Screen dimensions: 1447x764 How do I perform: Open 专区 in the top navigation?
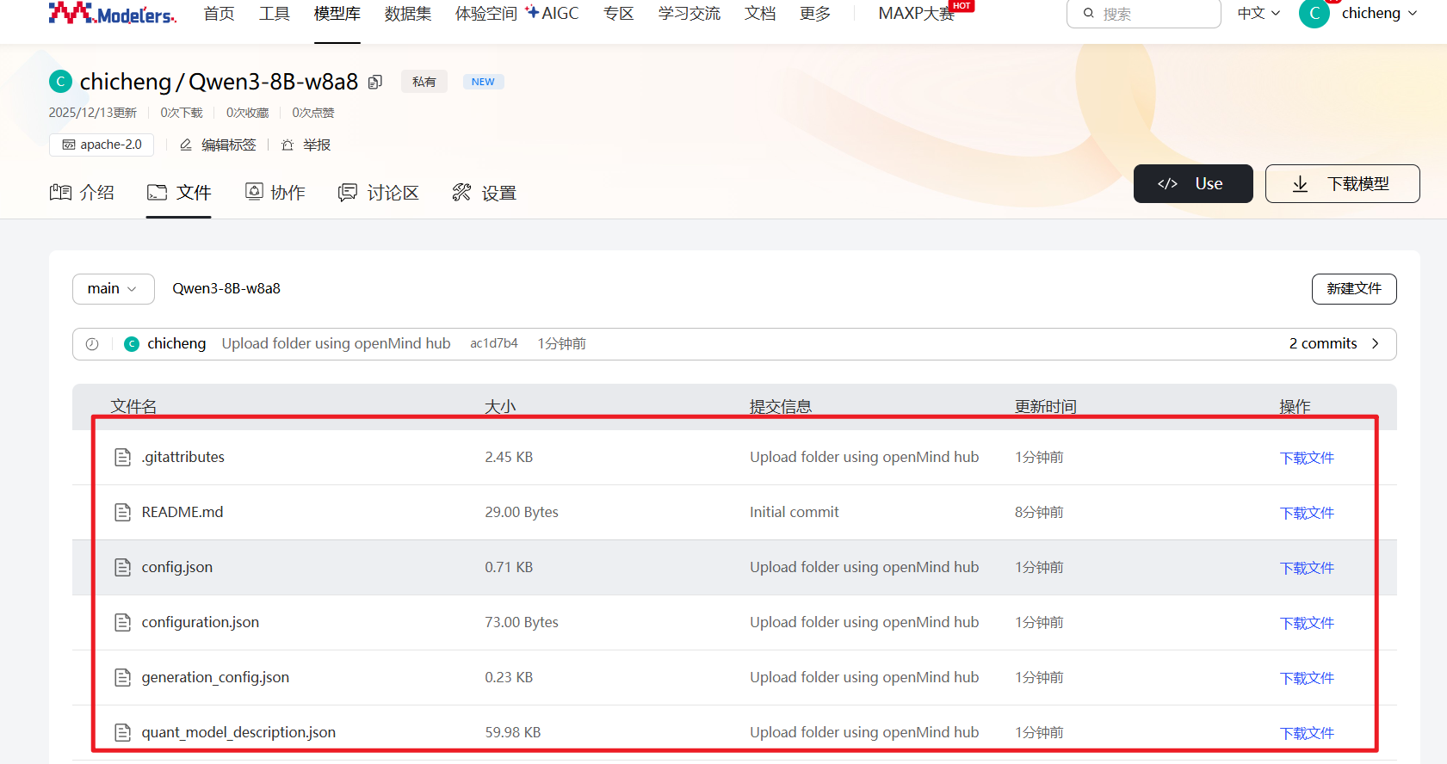pyautogui.click(x=619, y=13)
